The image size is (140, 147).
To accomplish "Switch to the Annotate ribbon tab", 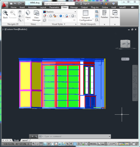I will pos(32,7).
